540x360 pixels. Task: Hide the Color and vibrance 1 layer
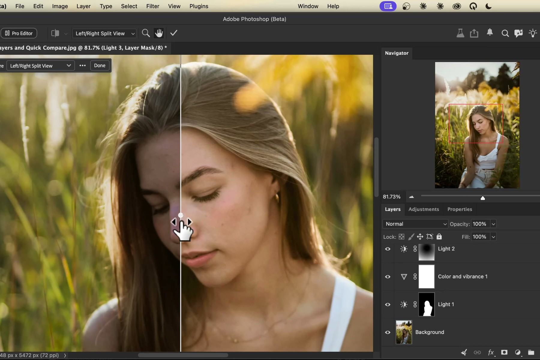pyautogui.click(x=388, y=277)
